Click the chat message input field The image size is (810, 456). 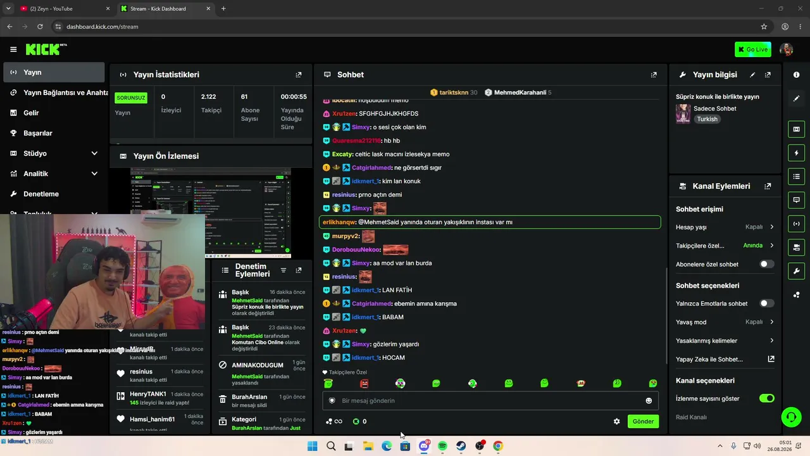(x=490, y=401)
